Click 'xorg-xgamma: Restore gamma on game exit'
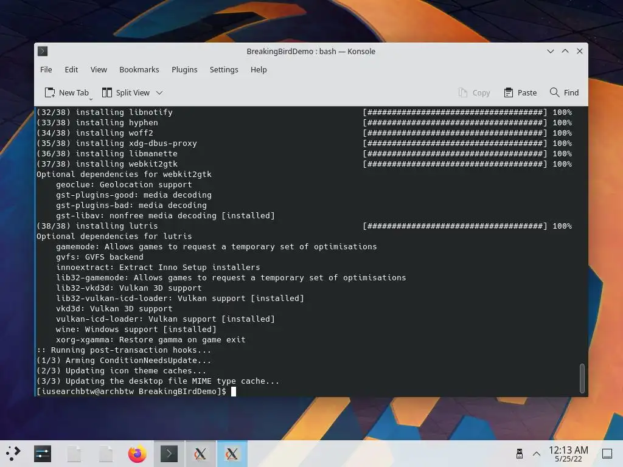This screenshot has height=467, width=623. pos(151,339)
